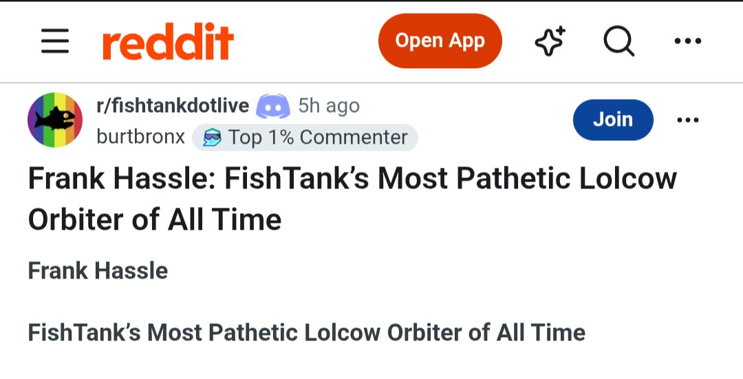
Task: Click the Lolcow Orbiter body subtitle text
Action: pyautogui.click(x=306, y=333)
